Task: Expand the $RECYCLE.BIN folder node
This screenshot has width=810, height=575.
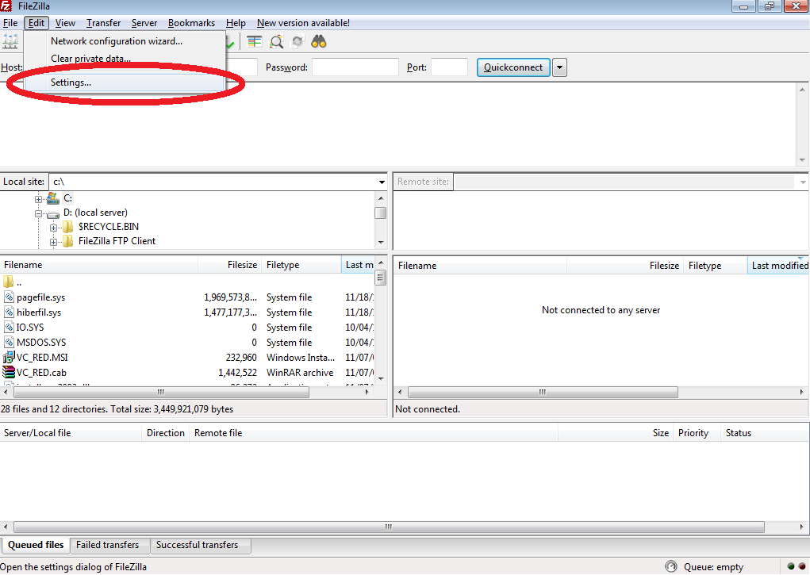Action: tap(53, 228)
